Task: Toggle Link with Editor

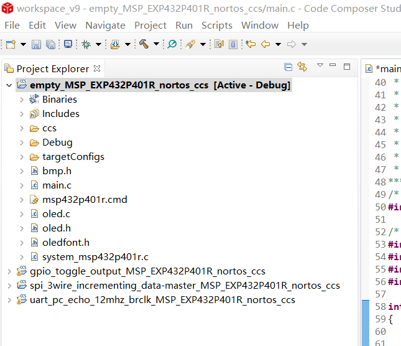Action: pyautogui.click(x=302, y=67)
